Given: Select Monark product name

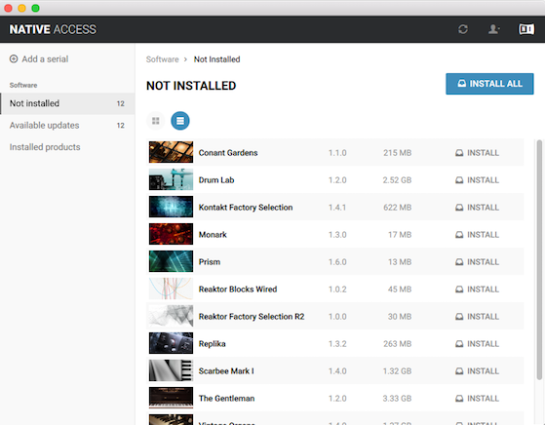Looking at the screenshot, I should [x=213, y=235].
